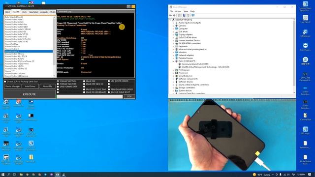Open the File menu in Device Manager
Image resolution: width=315 pixels, height=177 pixels.
point(171,11)
